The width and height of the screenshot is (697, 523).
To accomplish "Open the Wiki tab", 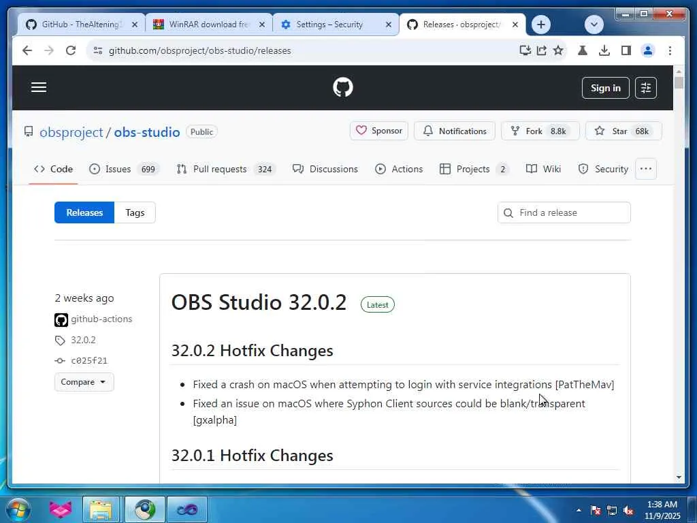I will pos(543,169).
